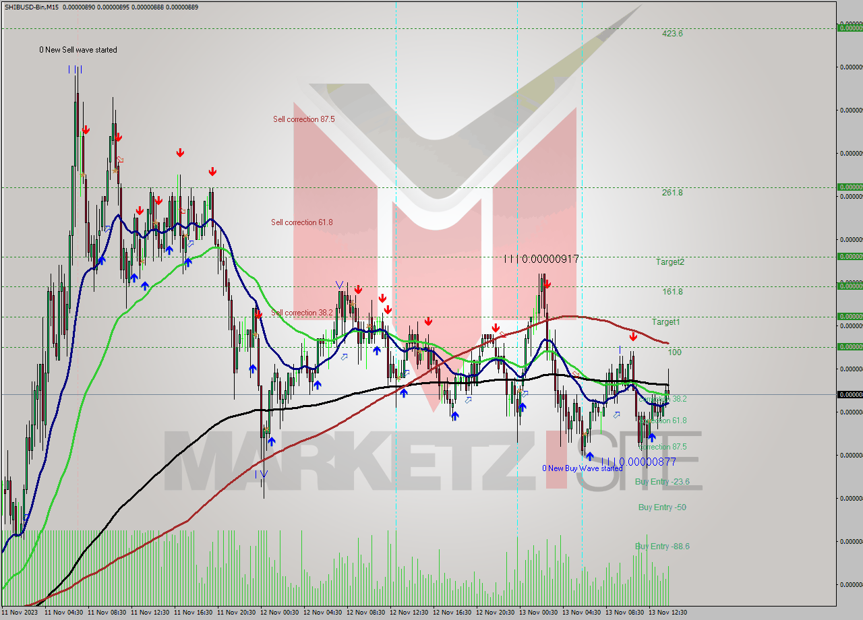Click the 'I I I 0.00000877' wave label

(x=638, y=462)
